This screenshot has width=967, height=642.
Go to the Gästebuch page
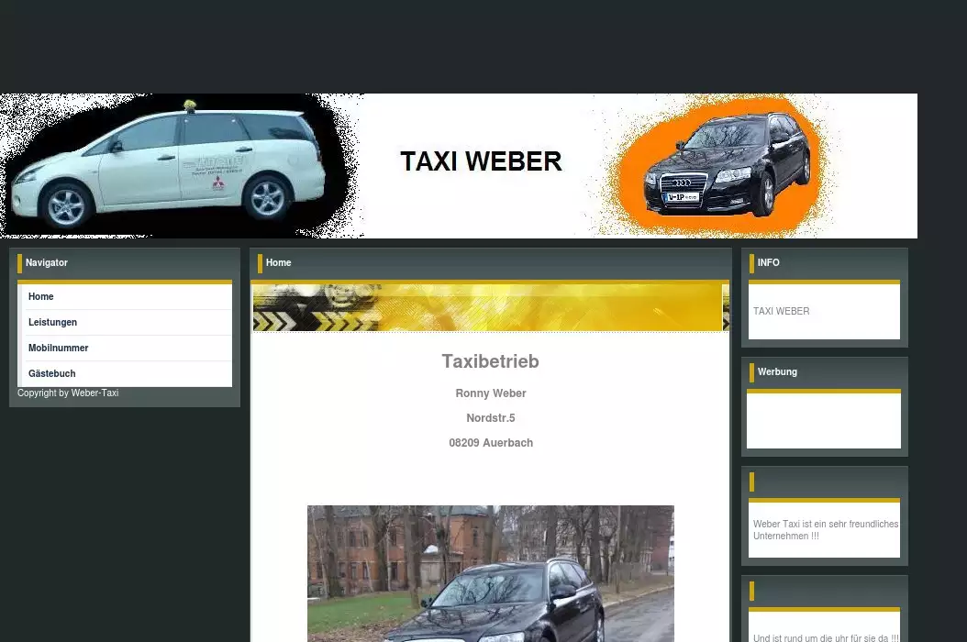(x=52, y=374)
